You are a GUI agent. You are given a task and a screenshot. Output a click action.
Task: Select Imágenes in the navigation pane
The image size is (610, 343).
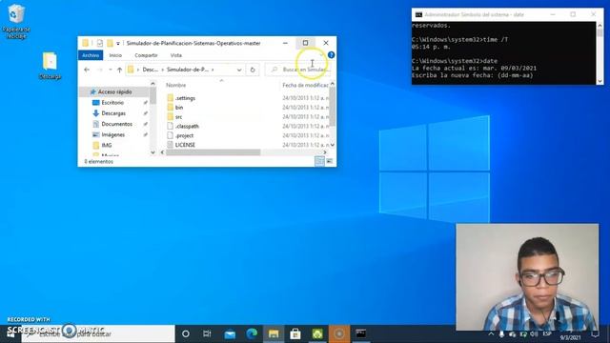pos(112,134)
